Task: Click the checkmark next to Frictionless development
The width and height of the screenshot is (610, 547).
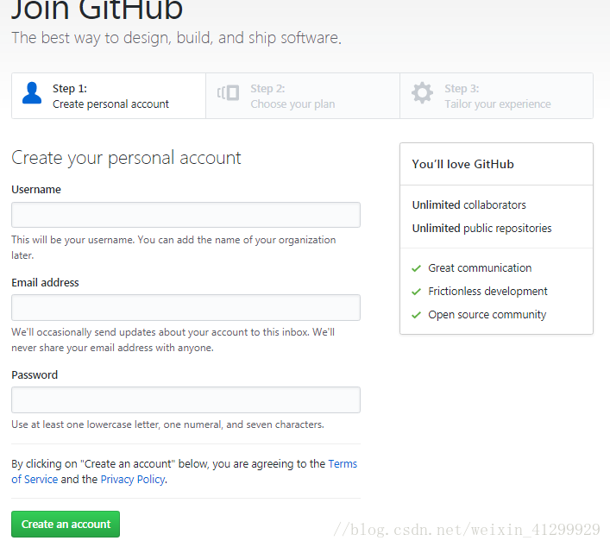Action: [416, 292]
